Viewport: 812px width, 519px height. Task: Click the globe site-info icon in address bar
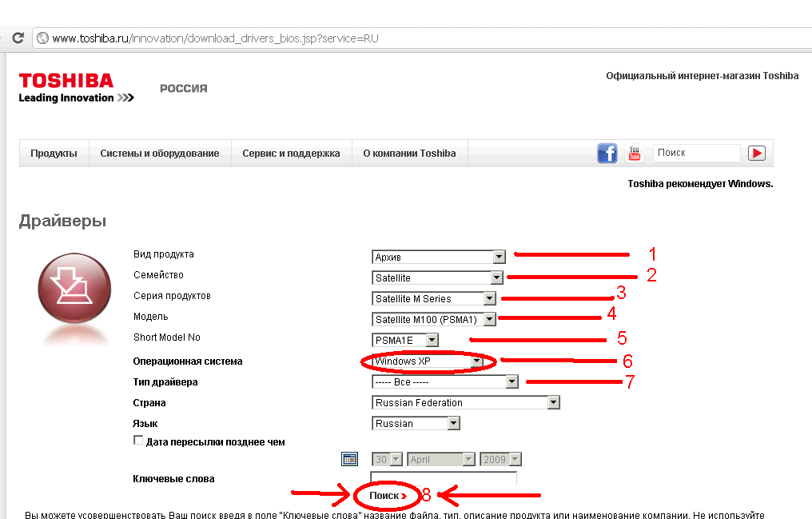coord(43,38)
